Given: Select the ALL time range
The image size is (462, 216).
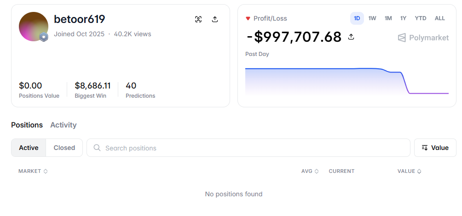Looking at the screenshot, I should 439,18.
